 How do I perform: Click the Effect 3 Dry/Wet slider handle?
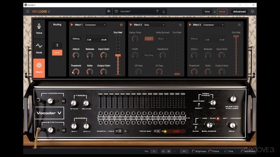236,36
